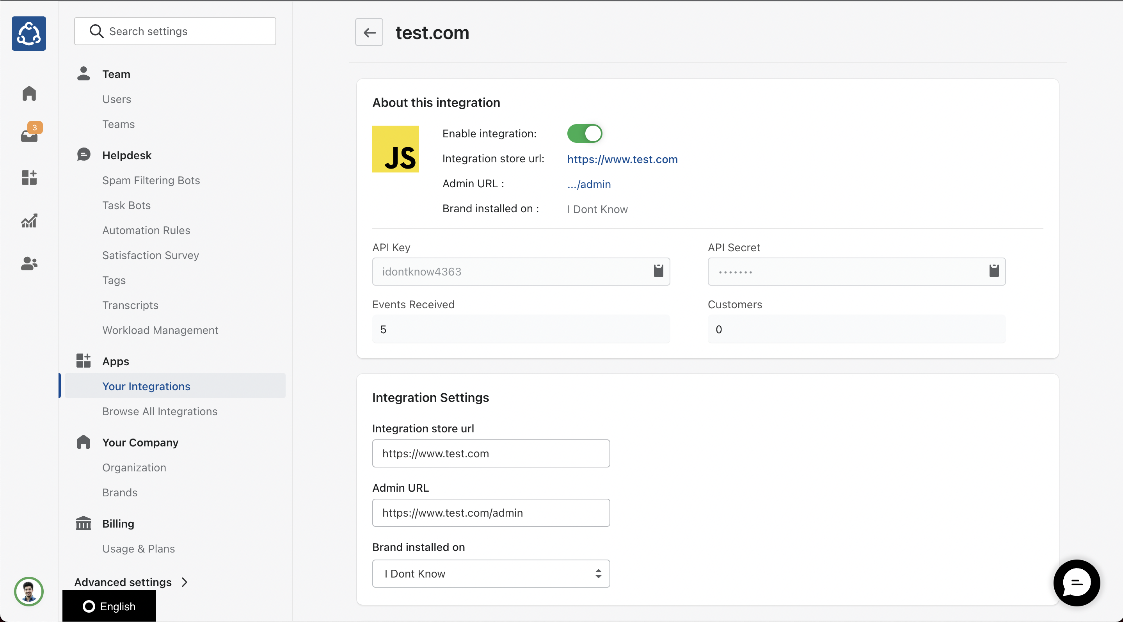The height and width of the screenshot is (622, 1123).
Task: Click the reports/analytics icon in sidebar
Action: coord(29,220)
